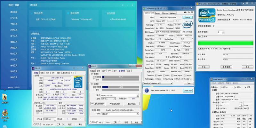Image resolution: width=256 pixels, height=128 pixels.
Task: Open the 内存 tab in the left CPU-Z
Action: 47,73
